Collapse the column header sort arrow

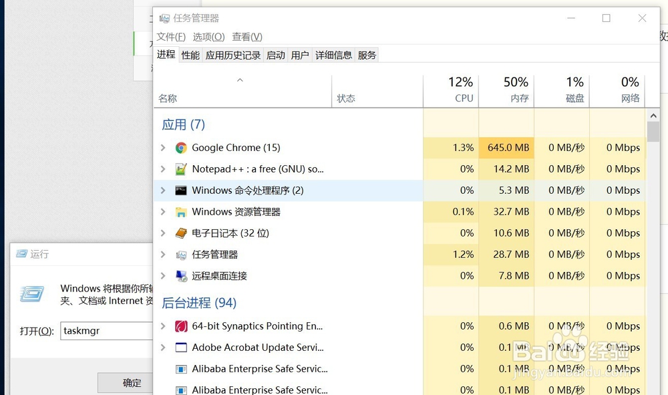pyautogui.click(x=240, y=81)
